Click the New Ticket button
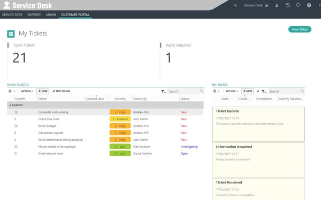The image size is (321, 200). tap(300, 29)
